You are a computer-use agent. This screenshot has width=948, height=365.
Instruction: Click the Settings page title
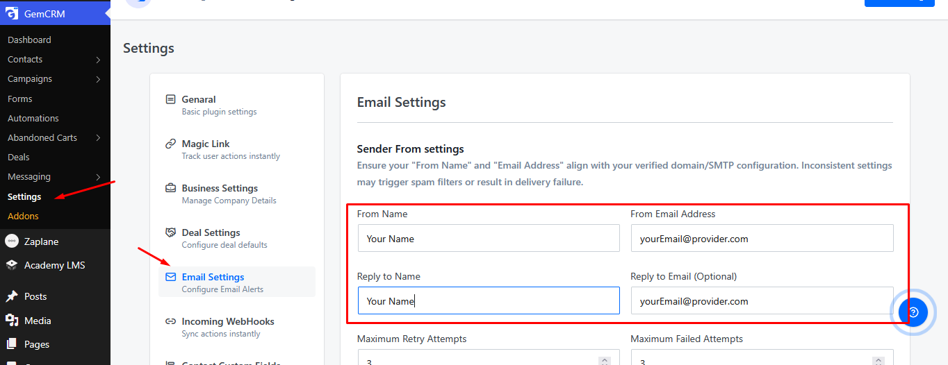(x=149, y=49)
